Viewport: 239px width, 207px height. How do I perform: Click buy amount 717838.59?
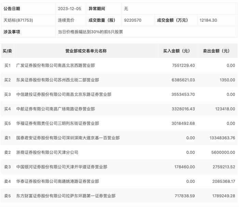pos(185,196)
